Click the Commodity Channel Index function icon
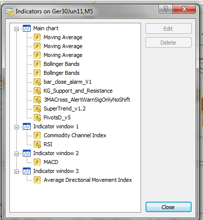The width and height of the screenshot is (203, 220). pos(37,135)
